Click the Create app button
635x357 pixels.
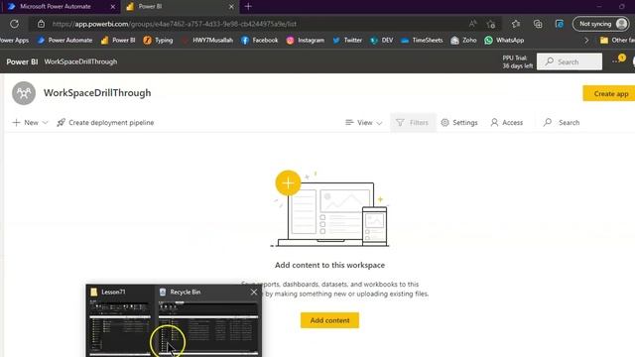click(x=609, y=93)
